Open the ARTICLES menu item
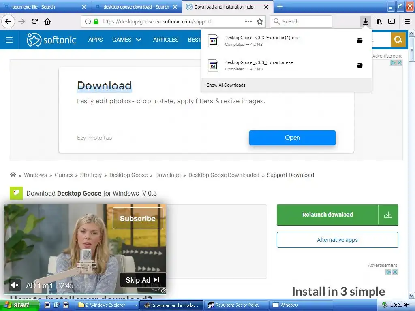Image resolution: width=415 pixels, height=311 pixels. tap(166, 40)
